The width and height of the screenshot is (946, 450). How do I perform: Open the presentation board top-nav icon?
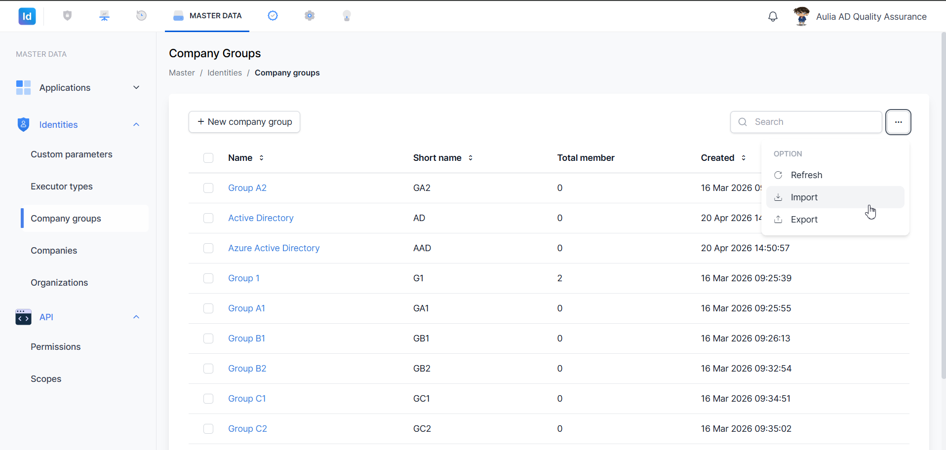point(104,16)
